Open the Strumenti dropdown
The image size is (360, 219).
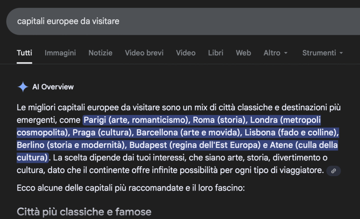click(322, 53)
